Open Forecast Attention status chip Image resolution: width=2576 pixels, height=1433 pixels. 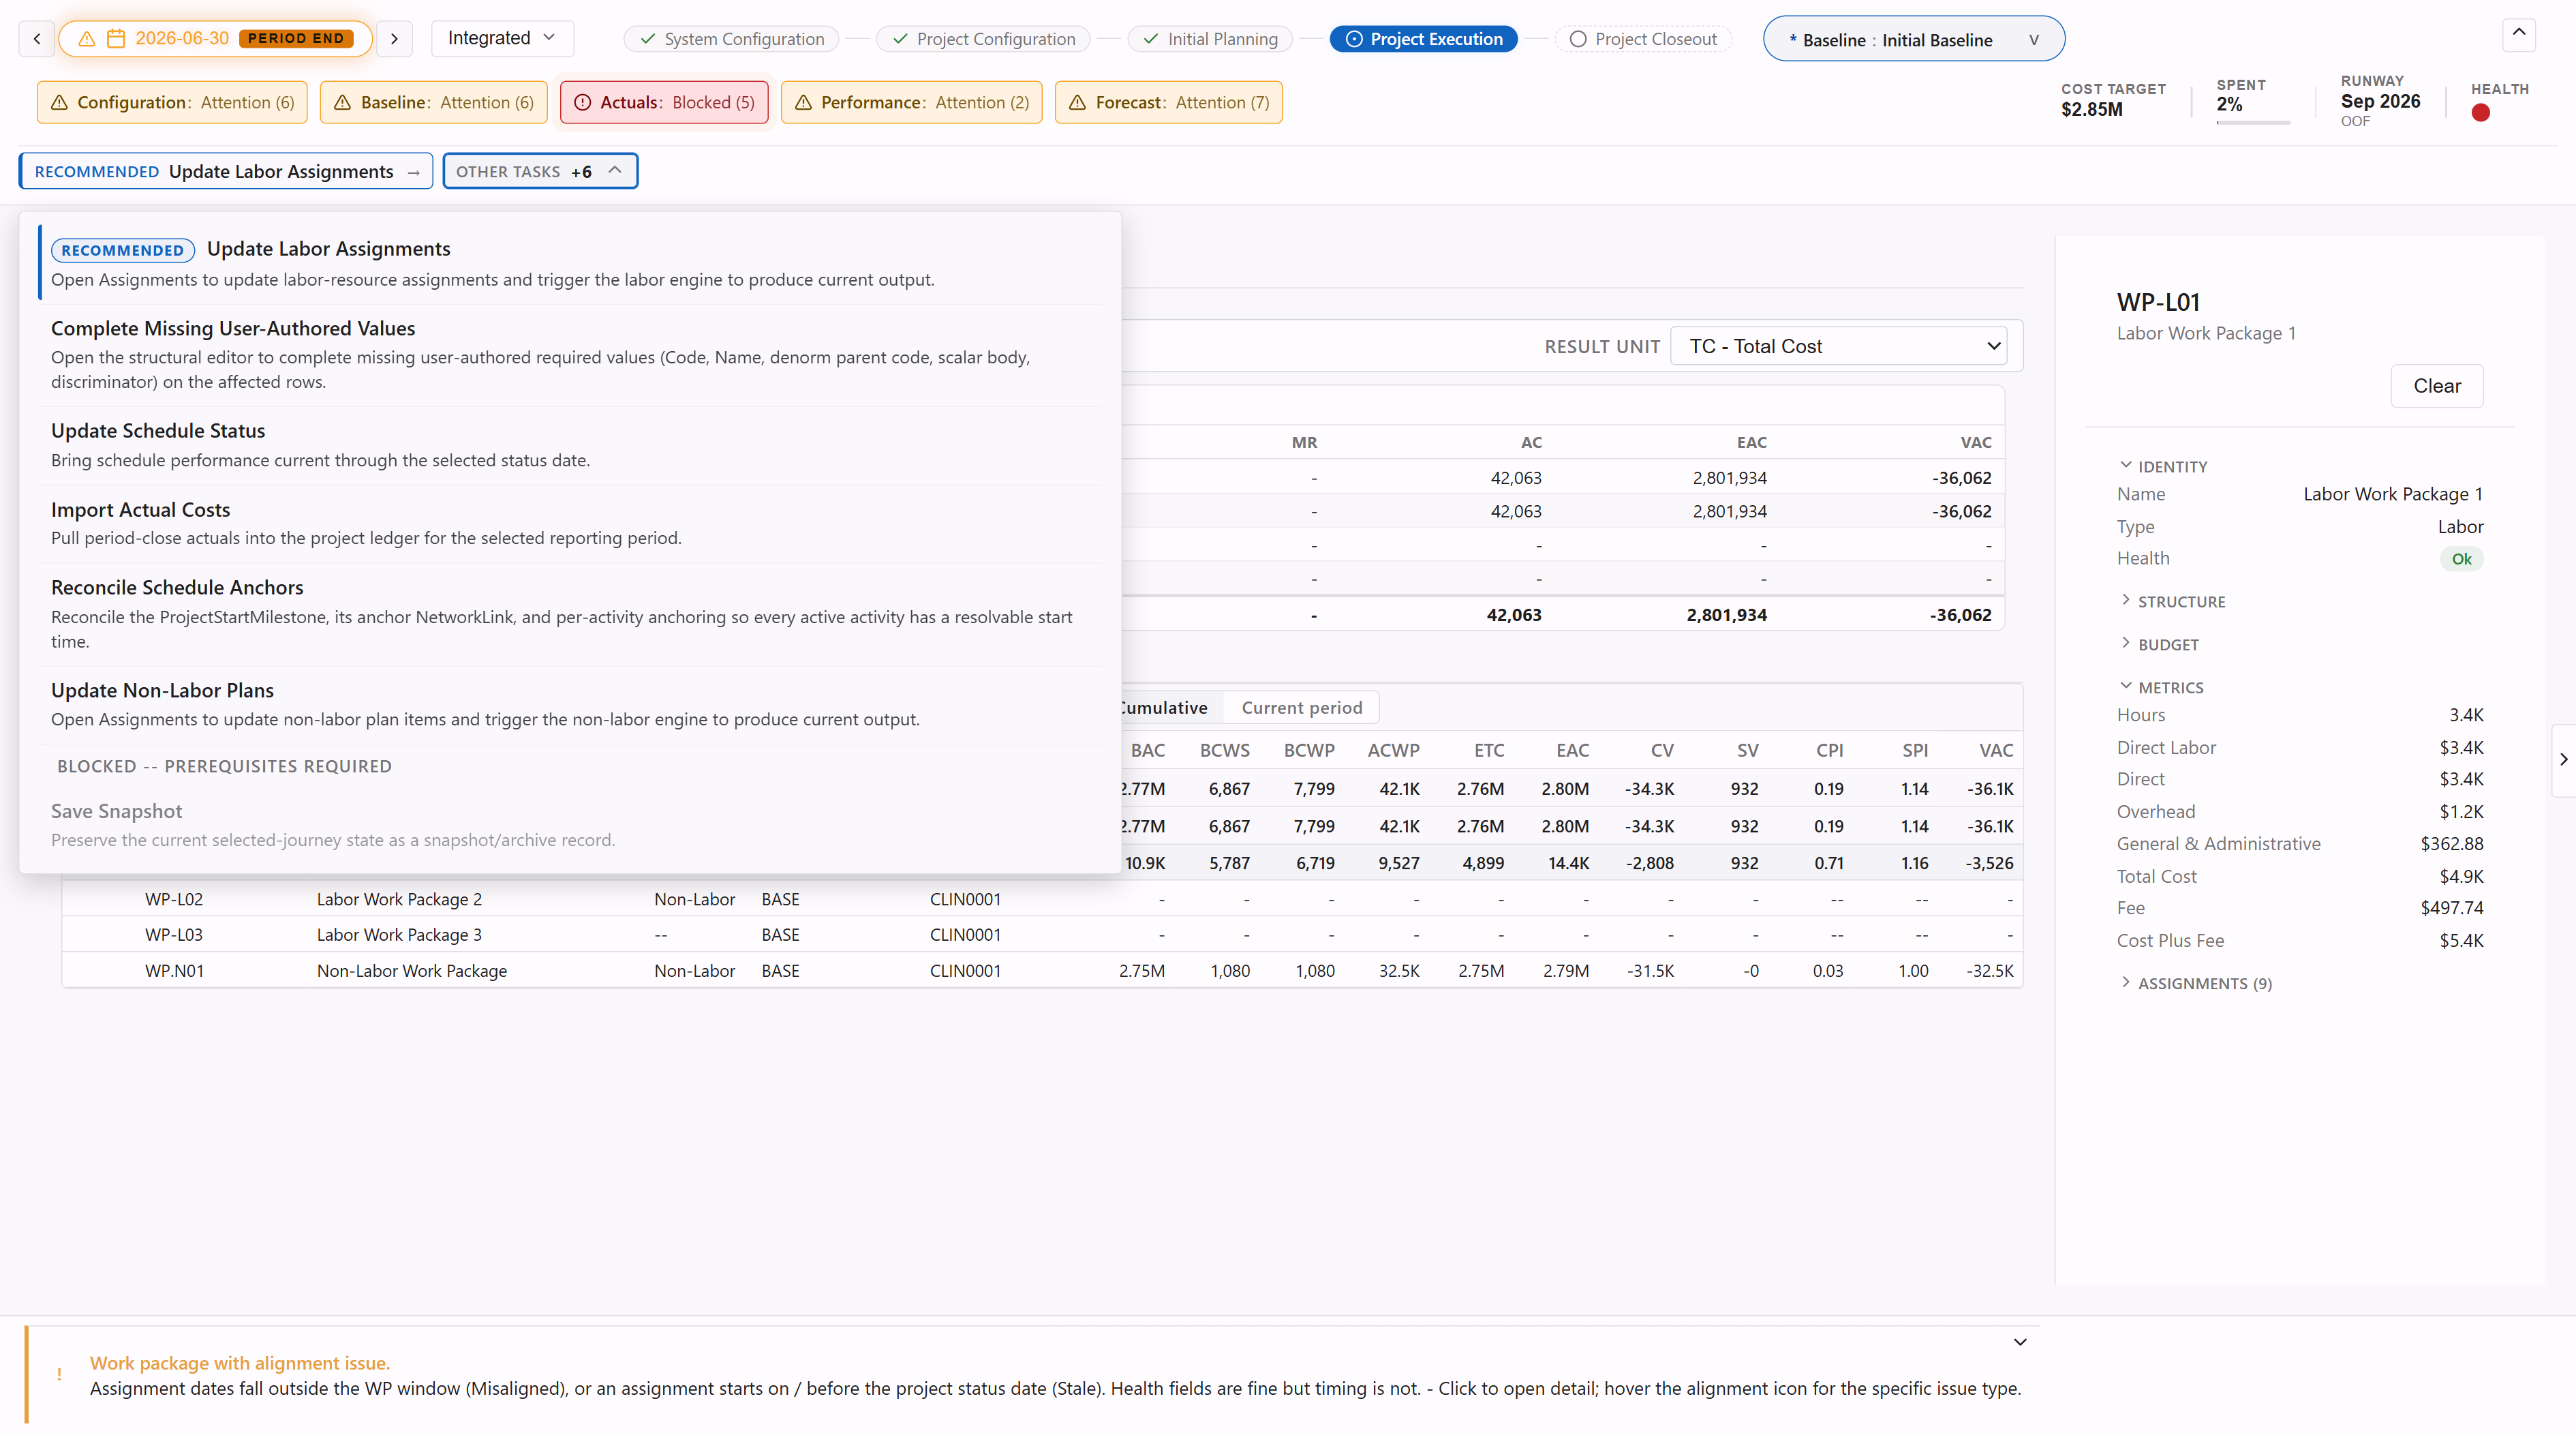point(1168,102)
